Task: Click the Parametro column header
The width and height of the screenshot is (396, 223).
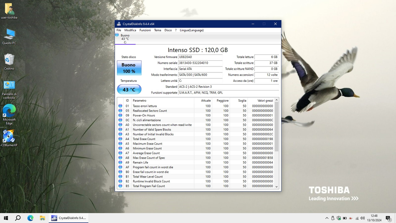Action: tap(163, 101)
